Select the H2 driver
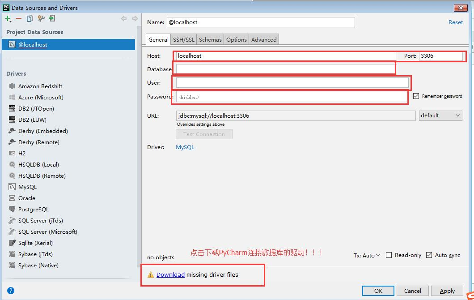The image size is (474, 300). point(22,154)
